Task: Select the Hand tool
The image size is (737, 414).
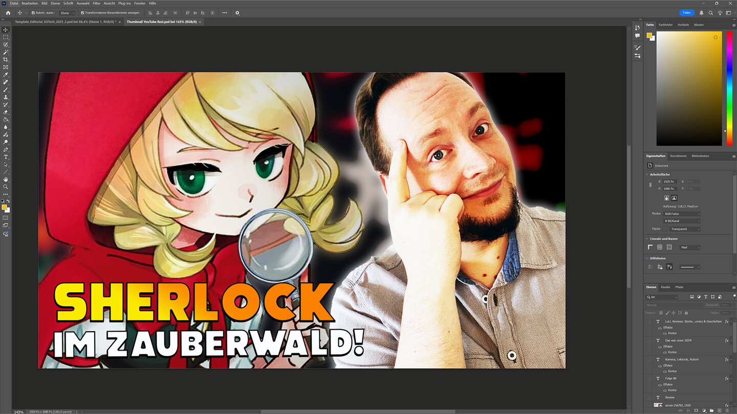Action: coord(6,179)
